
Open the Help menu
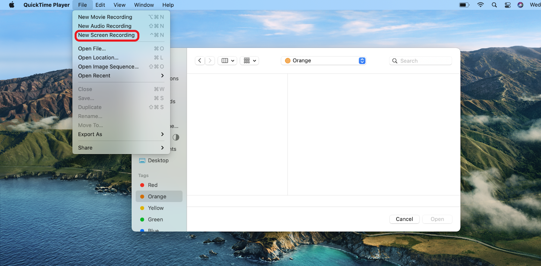click(168, 5)
